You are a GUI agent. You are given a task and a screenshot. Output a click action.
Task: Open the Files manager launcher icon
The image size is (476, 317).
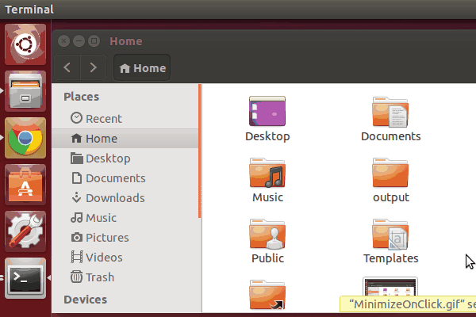point(25,91)
